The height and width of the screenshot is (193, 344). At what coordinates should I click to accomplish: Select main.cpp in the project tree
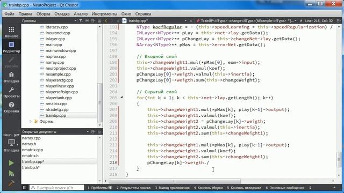coord(54,44)
